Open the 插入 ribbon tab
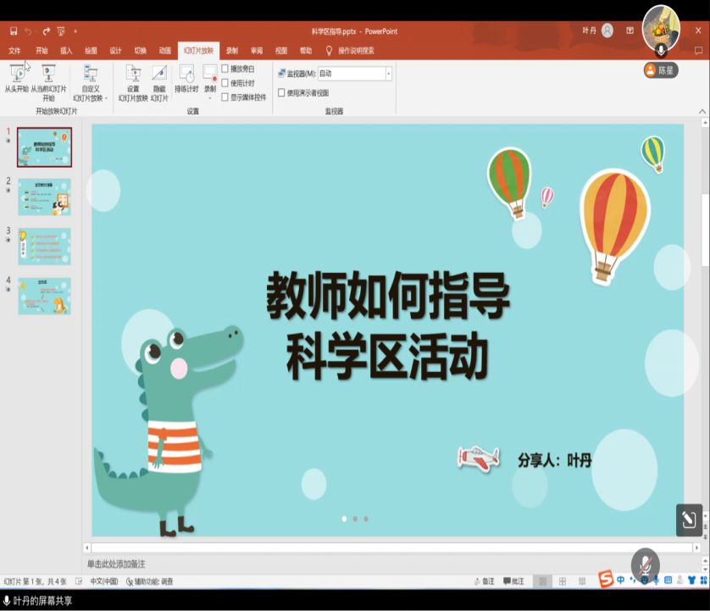Viewport: 710px width, 611px height. 66,51
